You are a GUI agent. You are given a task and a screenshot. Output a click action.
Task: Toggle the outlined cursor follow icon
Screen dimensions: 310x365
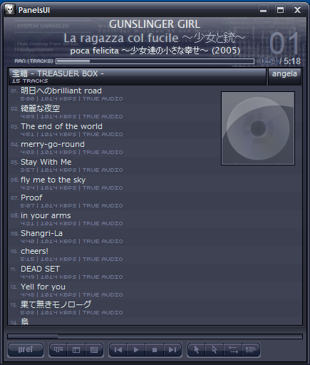coord(215,350)
